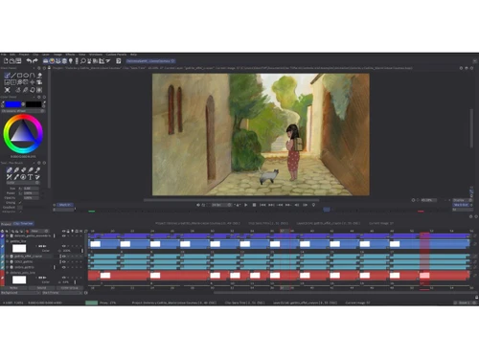The width and height of the screenshot is (479, 359).
Task: Open the Background dropdown under layers
Action: [20, 293]
